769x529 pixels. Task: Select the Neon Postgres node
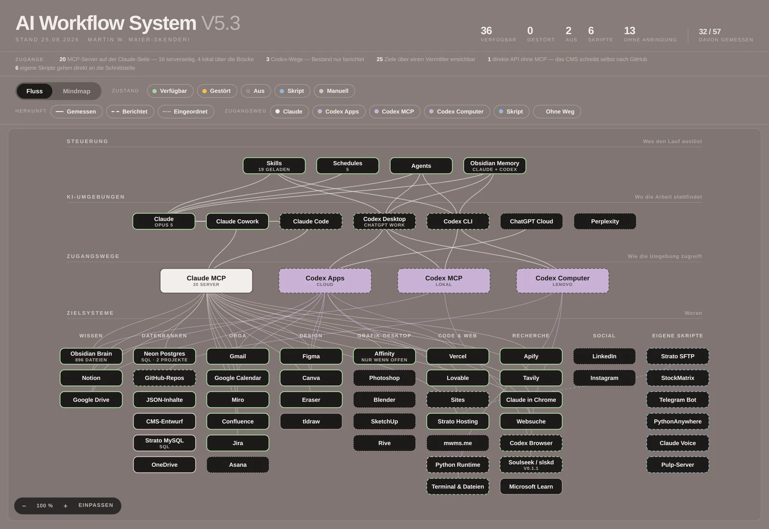click(x=164, y=356)
